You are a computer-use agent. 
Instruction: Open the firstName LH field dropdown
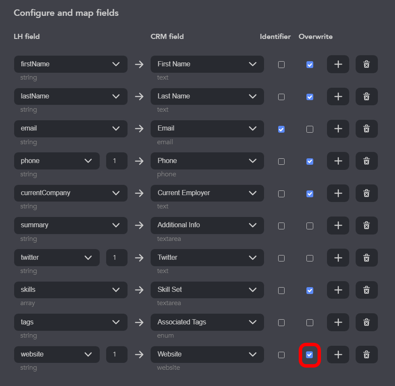click(x=71, y=64)
